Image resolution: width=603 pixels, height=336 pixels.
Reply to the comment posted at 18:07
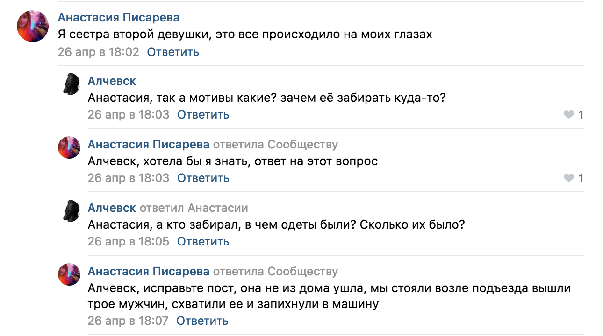point(202,321)
